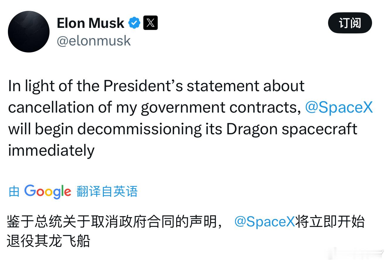This screenshot has height=263, width=387.
Task: Click "In light of the President's" tweet line
Action: coord(96,86)
